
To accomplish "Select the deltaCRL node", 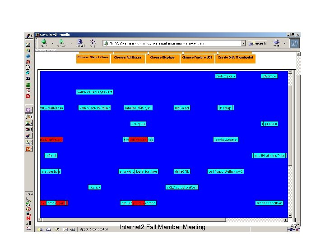I will click(x=182, y=171).
